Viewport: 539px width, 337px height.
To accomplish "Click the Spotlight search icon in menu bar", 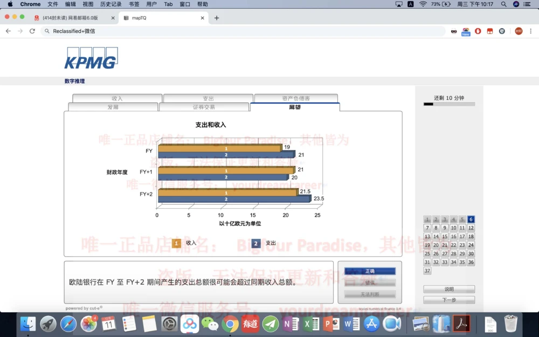I will 503,4.
